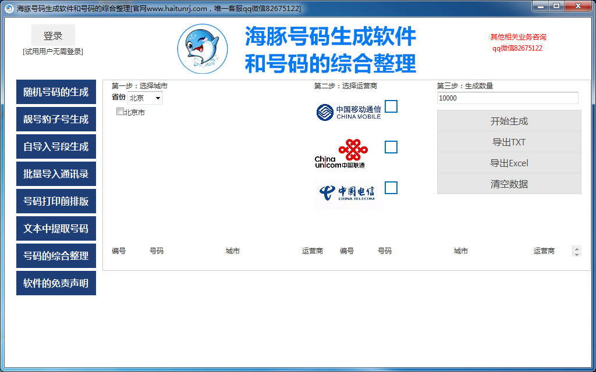
Task: Click the 导出TXT export button
Action: [x=509, y=142]
